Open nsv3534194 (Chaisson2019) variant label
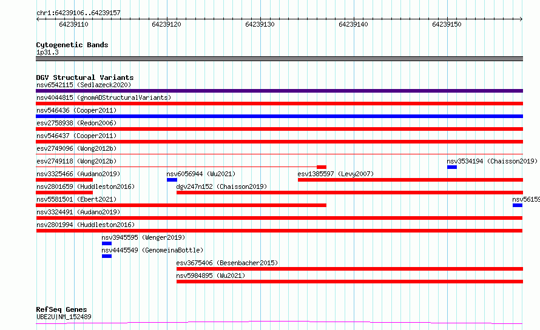Viewport: 540px width, 330px height. [x=492, y=161]
